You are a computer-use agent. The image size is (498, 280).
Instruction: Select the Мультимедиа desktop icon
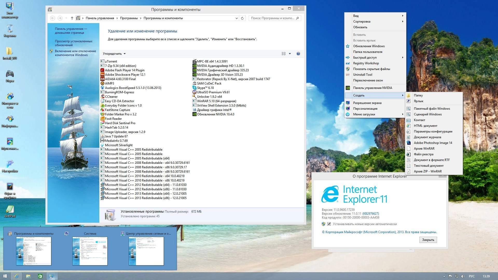coord(10,144)
